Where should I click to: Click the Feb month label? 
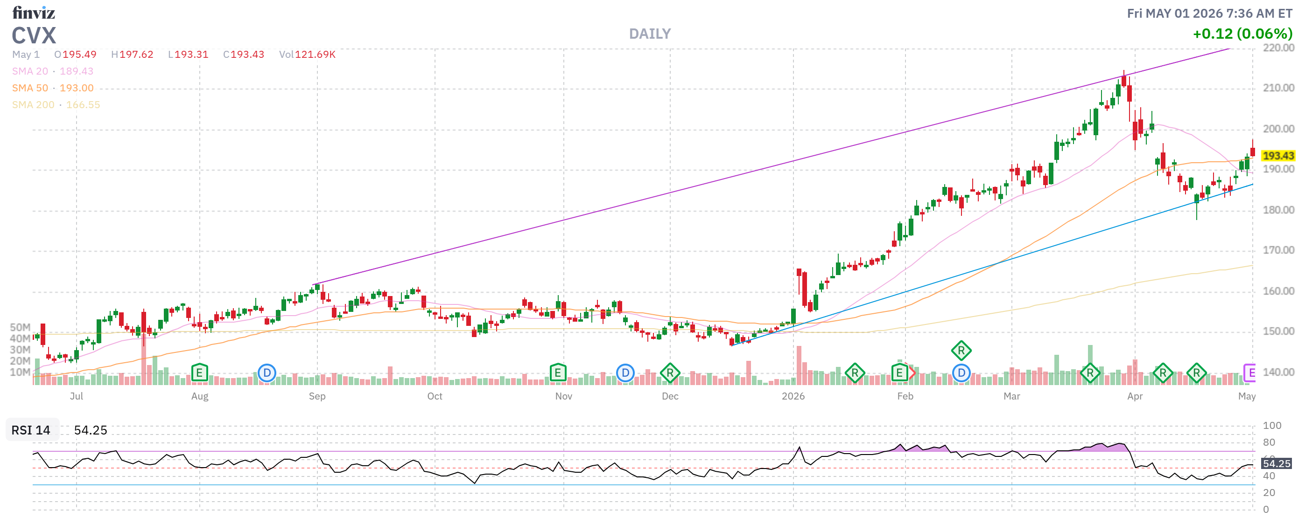pyautogui.click(x=905, y=396)
